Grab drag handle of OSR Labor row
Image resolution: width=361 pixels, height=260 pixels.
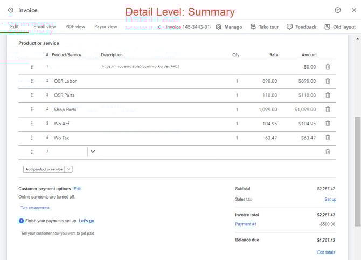tap(32, 81)
